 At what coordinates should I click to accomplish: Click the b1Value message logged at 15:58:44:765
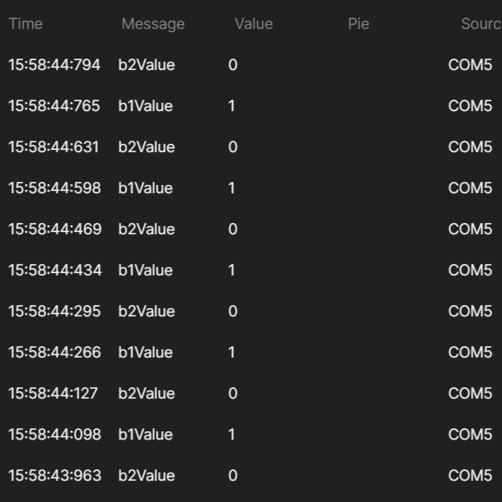(x=145, y=106)
